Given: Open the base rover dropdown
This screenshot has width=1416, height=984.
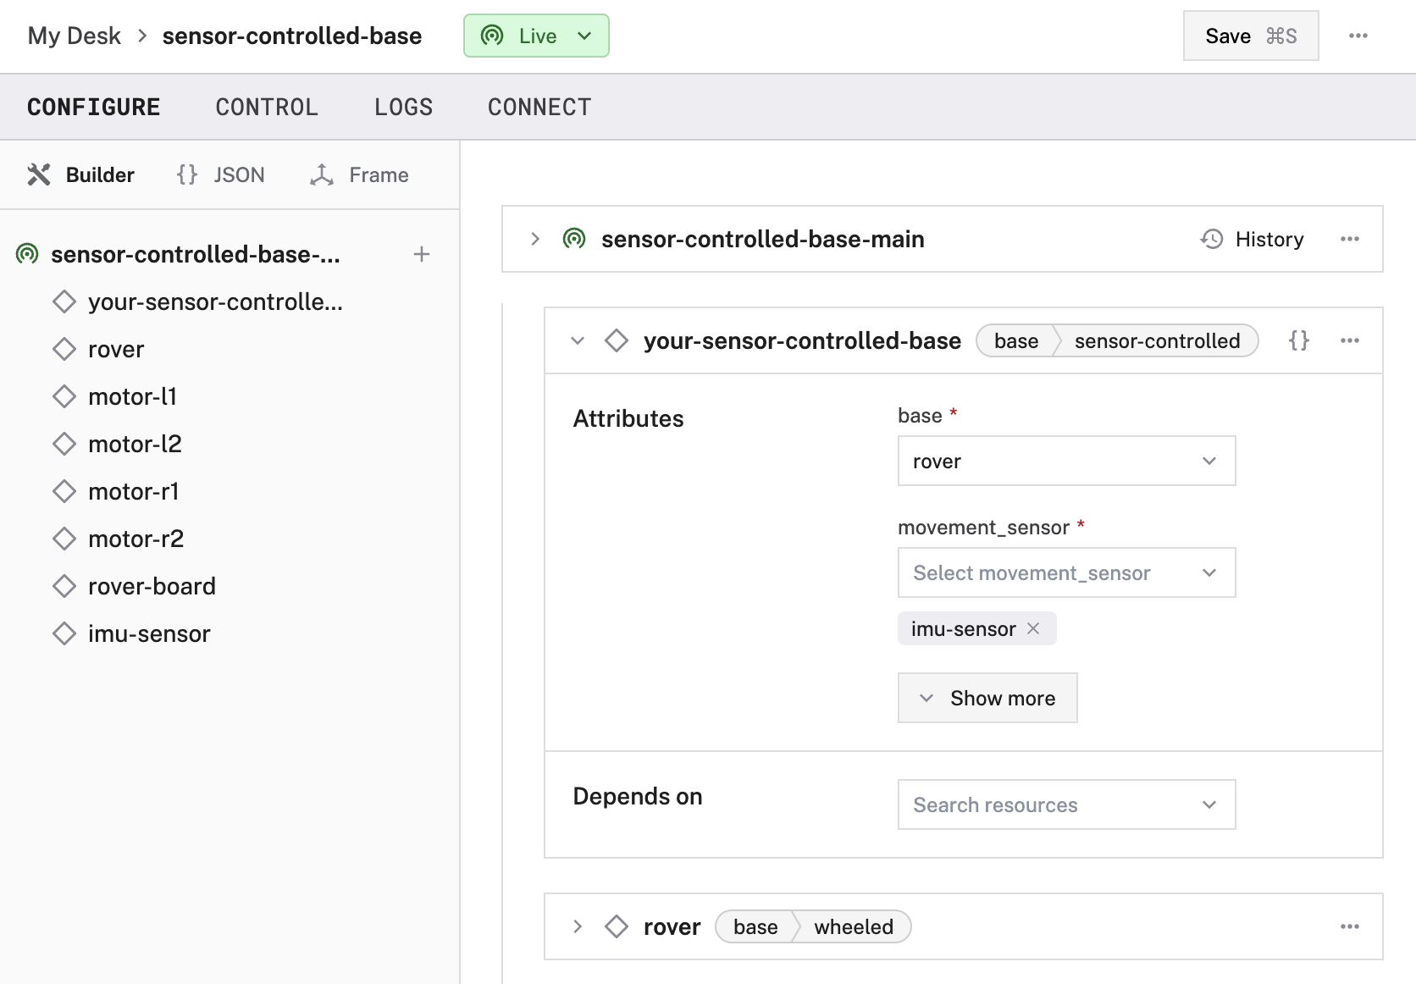Looking at the screenshot, I should coord(1065,461).
